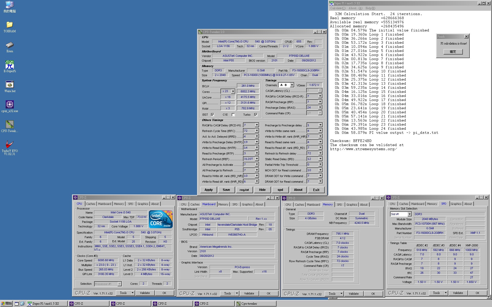Open the About button in CPU-Tweaker

[298, 190]
